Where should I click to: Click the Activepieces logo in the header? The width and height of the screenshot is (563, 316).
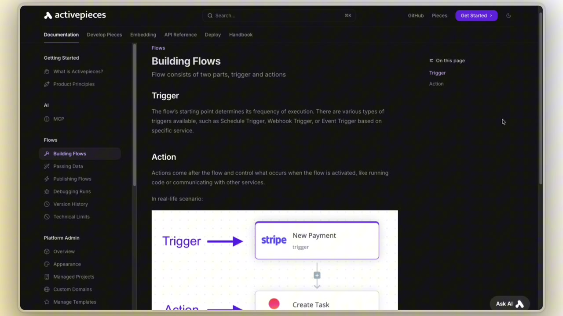click(x=75, y=15)
